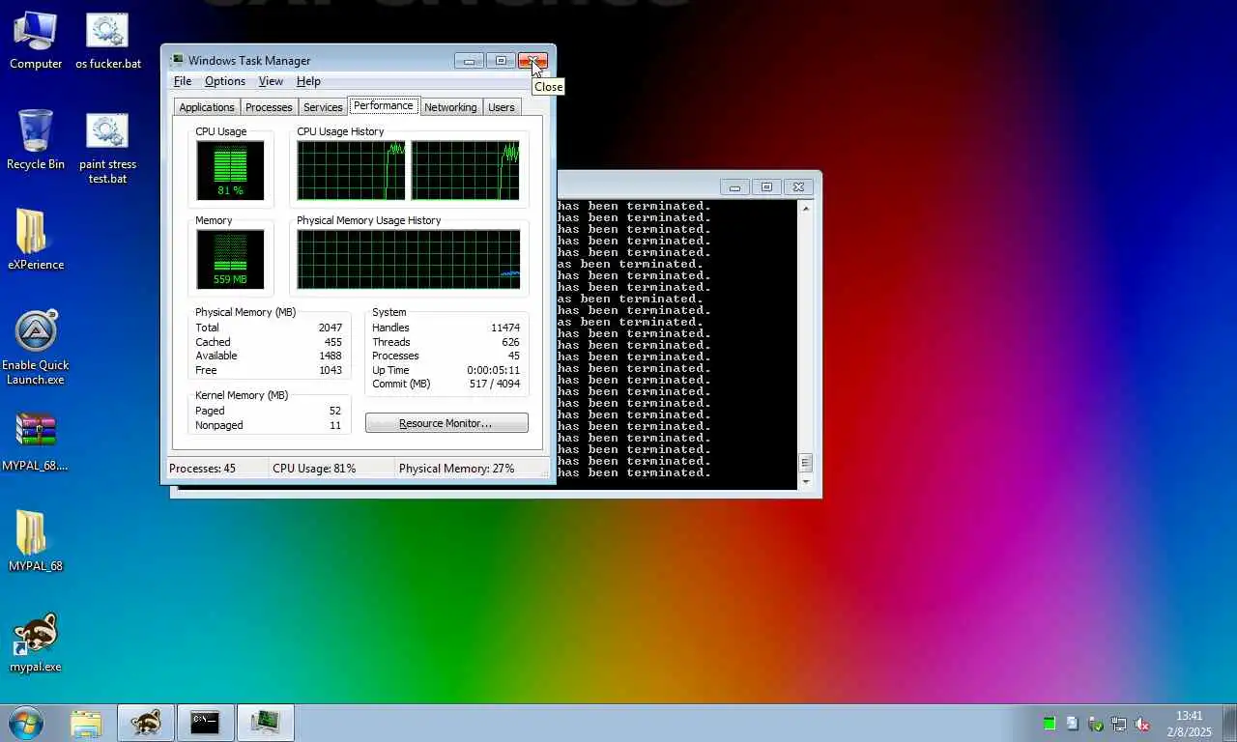The width and height of the screenshot is (1237, 742).
Task: Click the Up Time value 0:00:05:11
Action: tap(493, 370)
